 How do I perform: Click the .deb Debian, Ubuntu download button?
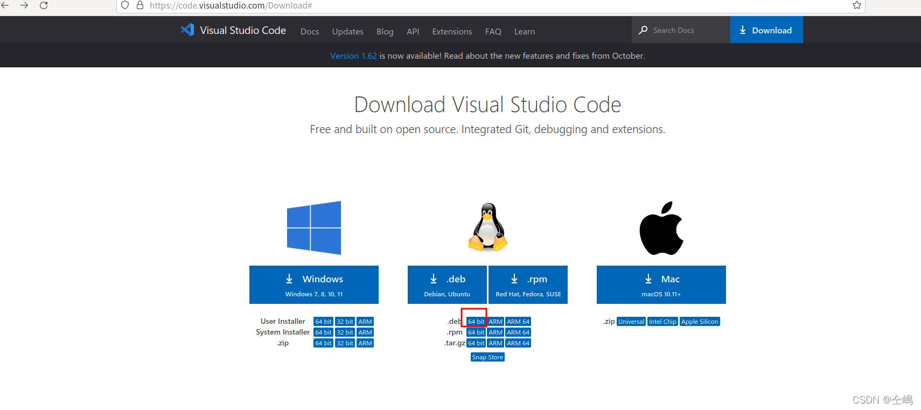(x=447, y=284)
